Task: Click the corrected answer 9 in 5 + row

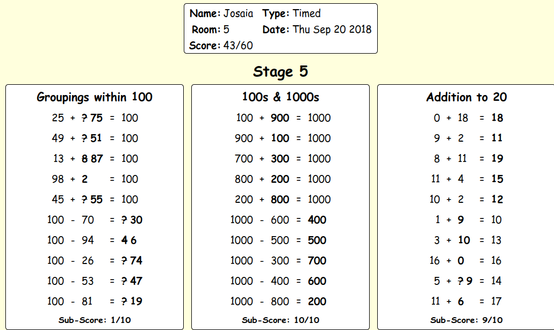Action: [469, 281]
